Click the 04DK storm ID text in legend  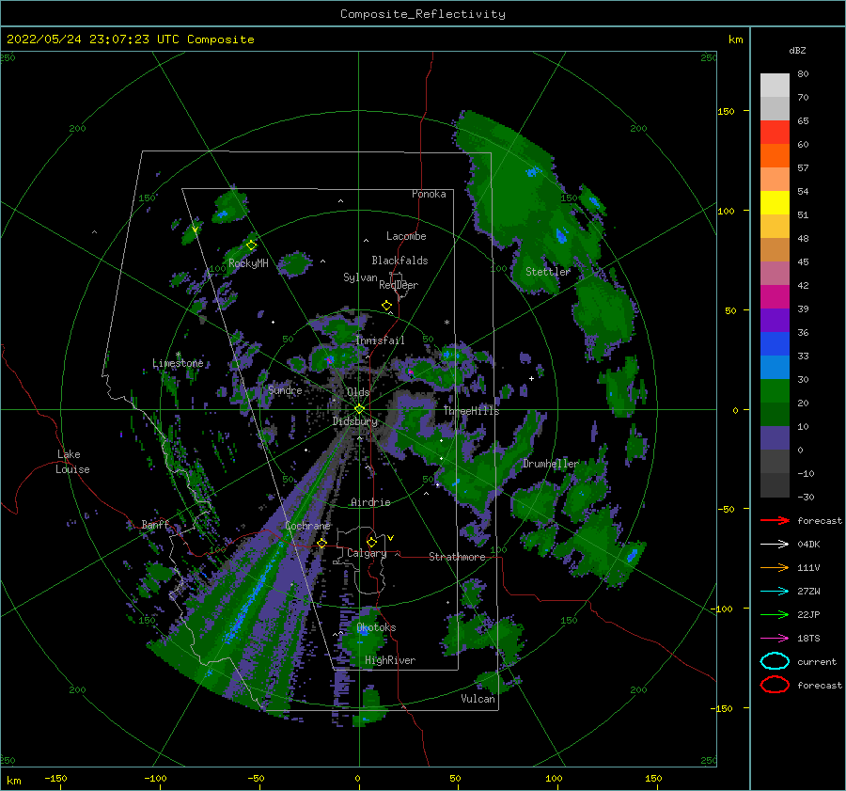point(808,544)
